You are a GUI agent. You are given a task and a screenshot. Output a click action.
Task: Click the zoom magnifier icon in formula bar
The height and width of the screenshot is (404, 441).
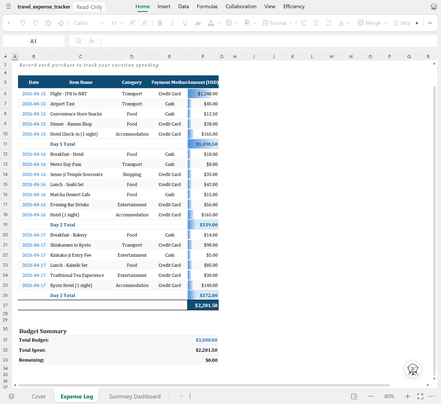79,41
